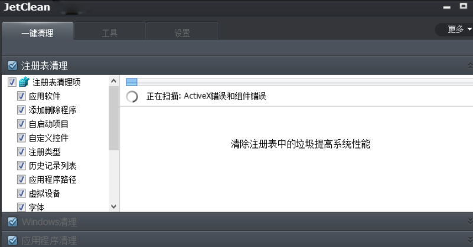Collapse the 注册表清理 section chevron

[x=470, y=65]
